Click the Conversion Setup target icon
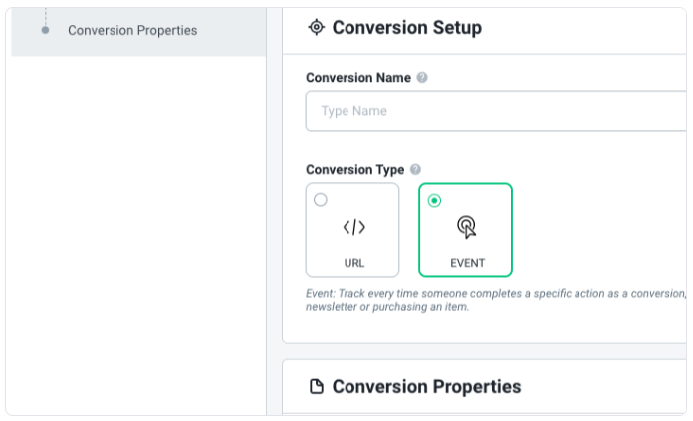Image resolution: width=693 pixels, height=421 pixels. click(317, 28)
